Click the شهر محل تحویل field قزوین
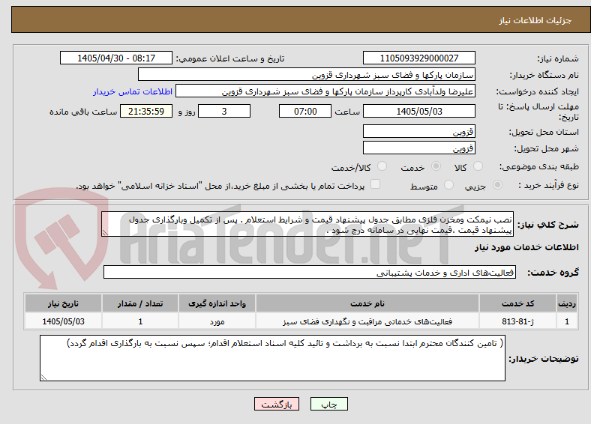 418,148
